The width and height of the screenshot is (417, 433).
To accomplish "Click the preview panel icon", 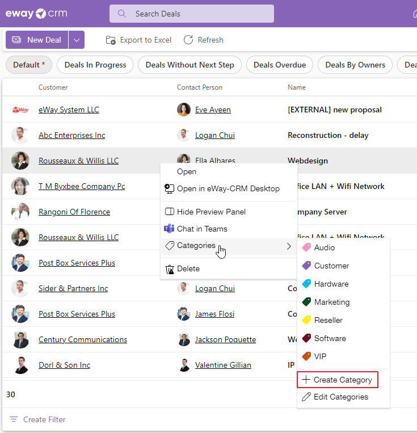I will (169, 212).
